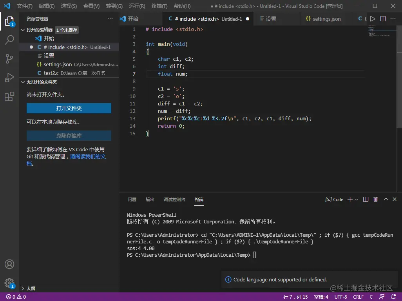Open the 请阅读我们的文档 docs link
Screen dimensions: 402x301
[x=88, y=156]
